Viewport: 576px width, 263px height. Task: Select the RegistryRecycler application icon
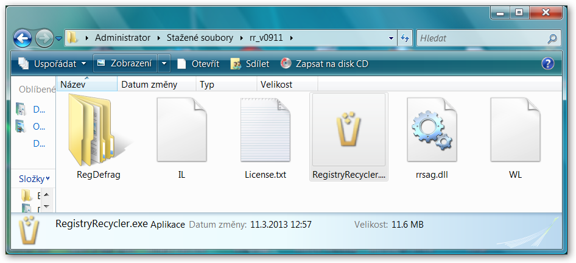coord(349,129)
